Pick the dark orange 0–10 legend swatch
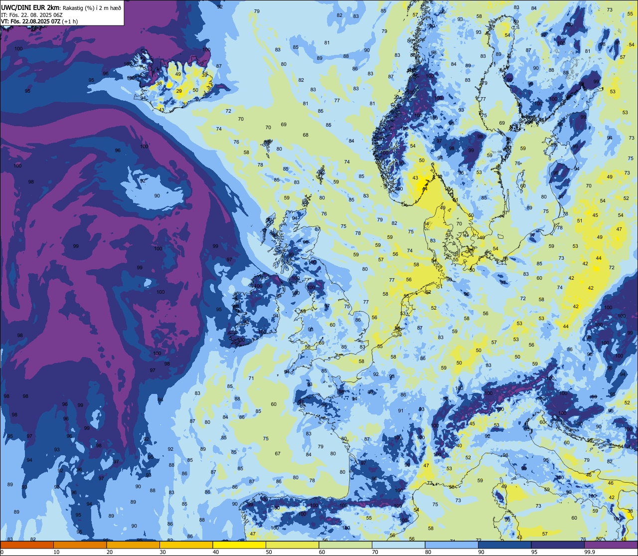This screenshot has height=556, width=638. [x=27, y=545]
